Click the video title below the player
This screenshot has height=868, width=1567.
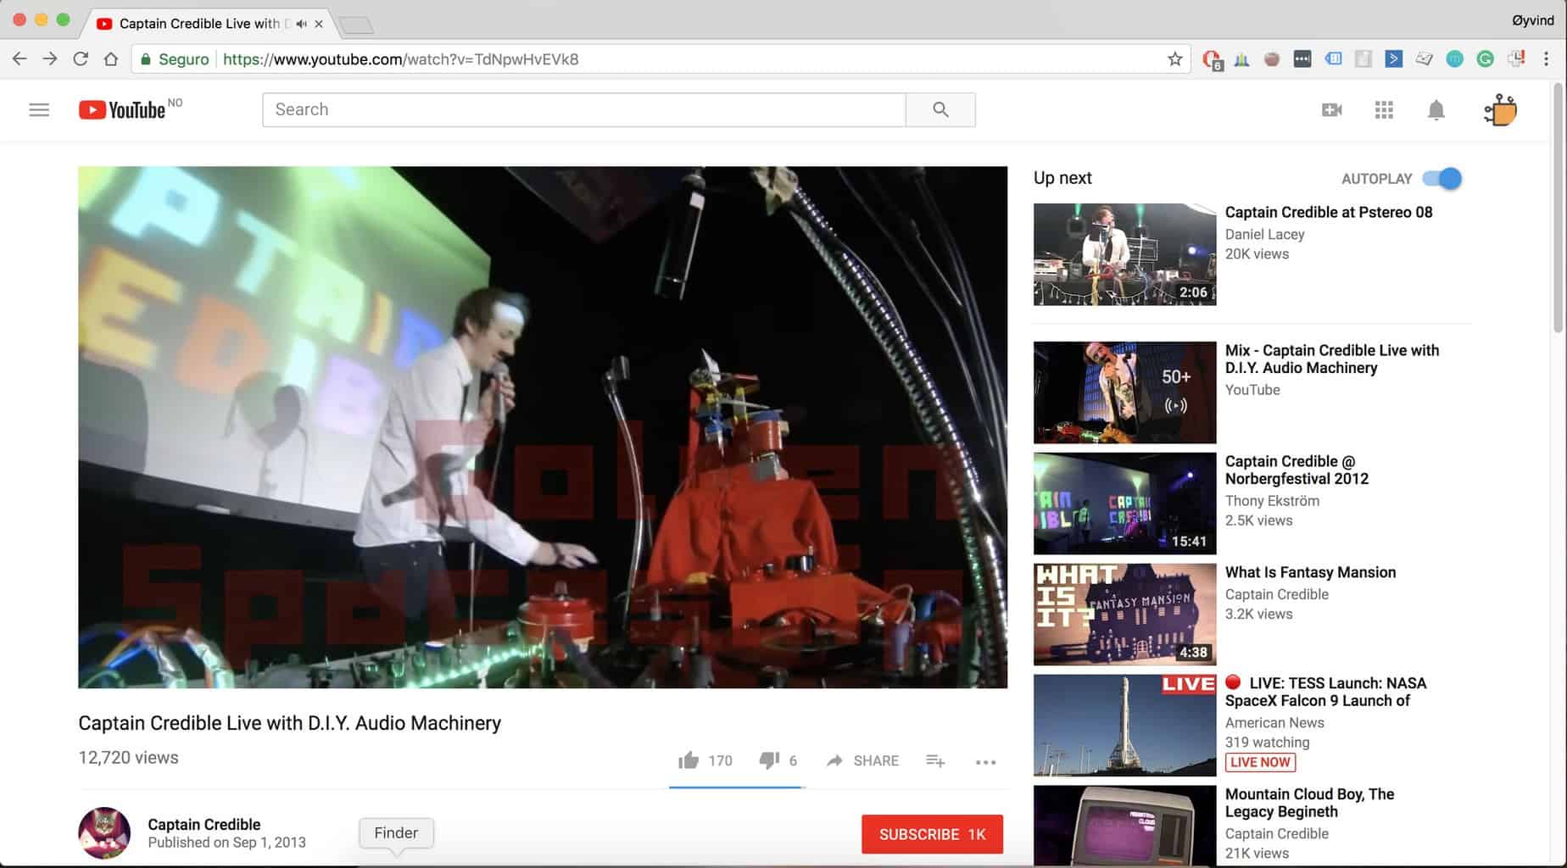pos(289,723)
